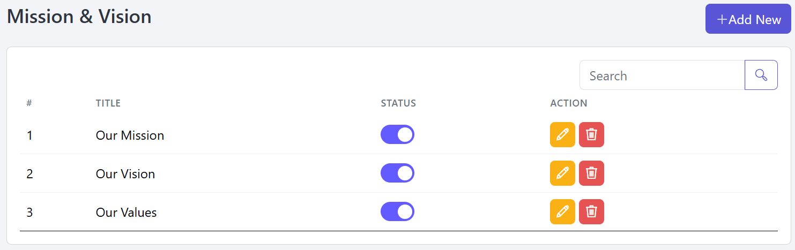This screenshot has width=795, height=250.
Task: Delete the Our Vision entry
Action: [x=591, y=173]
